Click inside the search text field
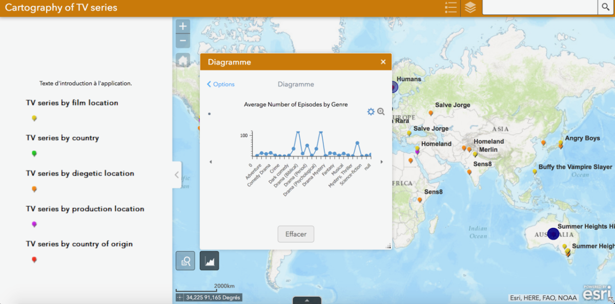 coord(539,7)
